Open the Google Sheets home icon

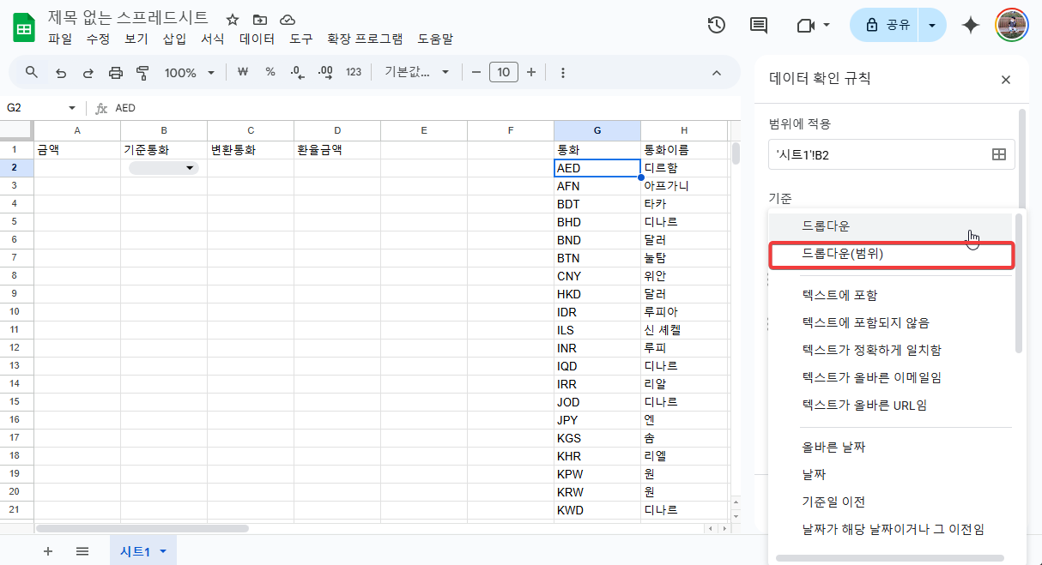coord(24,27)
